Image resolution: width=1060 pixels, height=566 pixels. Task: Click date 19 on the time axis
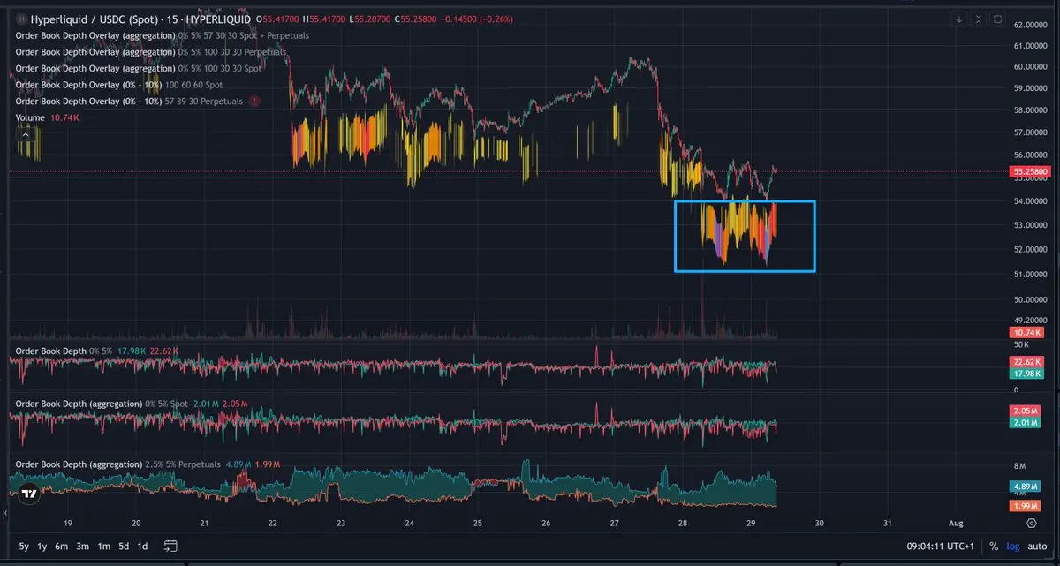click(68, 524)
